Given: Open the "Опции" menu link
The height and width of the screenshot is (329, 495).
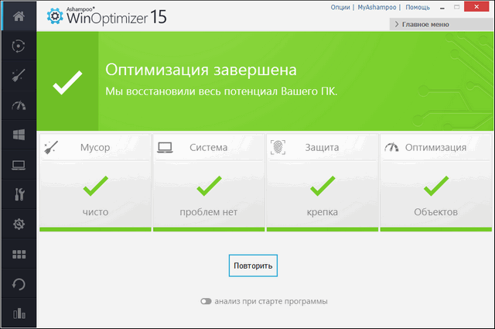Looking at the screenshot, I should click(x=340, y=7).
